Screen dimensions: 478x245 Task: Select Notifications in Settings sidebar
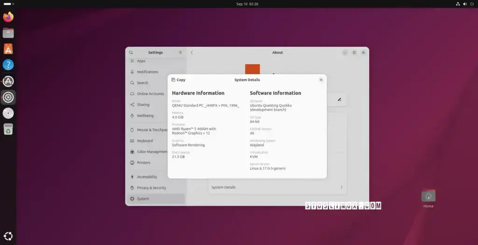[x=155, y=72]
